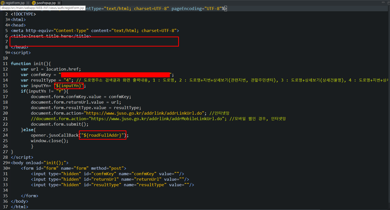Switch to the registForm.jsp editor tab
Screen dimensions: 390x210
click(x=15, y=3)
